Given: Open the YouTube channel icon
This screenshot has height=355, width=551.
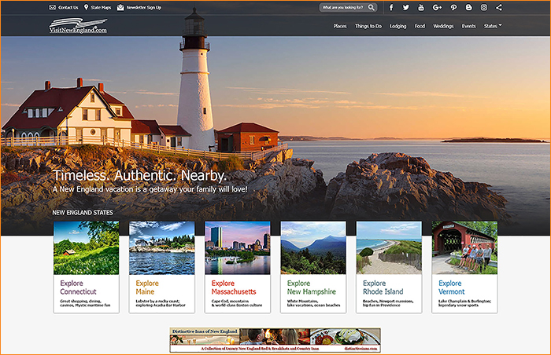Looking at the screenshot, I should tap(422, 8).
